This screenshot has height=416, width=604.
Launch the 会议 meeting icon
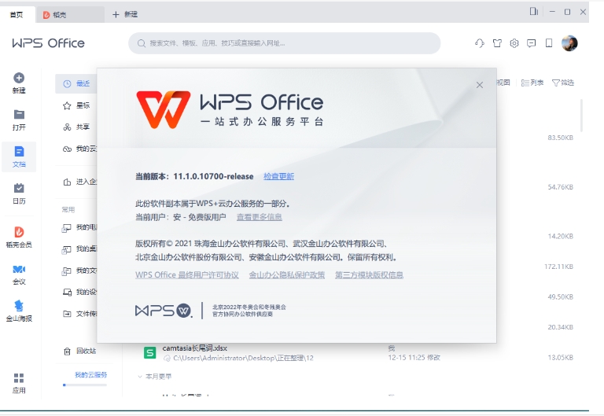19,269
